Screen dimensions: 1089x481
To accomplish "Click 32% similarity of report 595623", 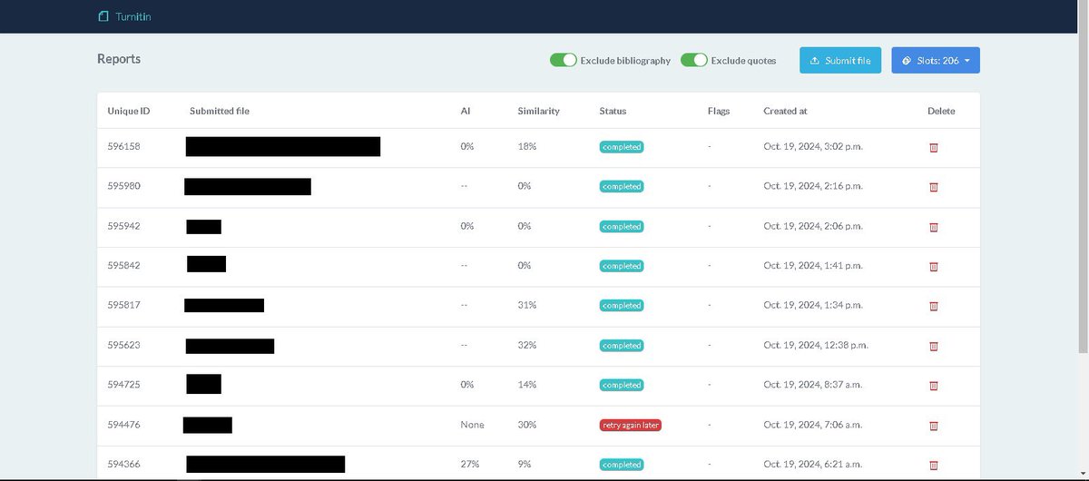I will pyautogui.click(x=527, y=345).
